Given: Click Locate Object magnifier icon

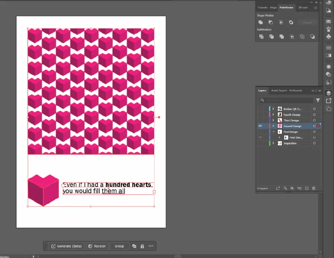Looking at the screenshot, I should (285, 188).
